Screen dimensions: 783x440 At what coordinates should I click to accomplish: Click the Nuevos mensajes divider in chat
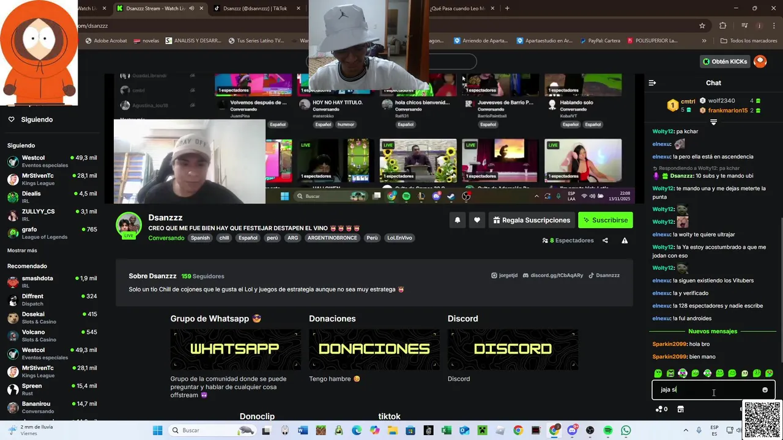[713, 331]
